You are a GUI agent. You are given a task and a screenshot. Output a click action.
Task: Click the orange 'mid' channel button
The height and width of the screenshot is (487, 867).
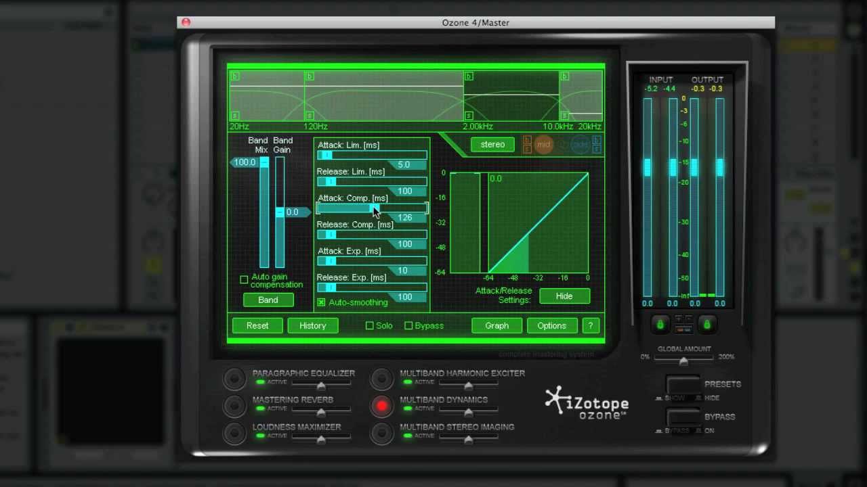click(543, 144)
